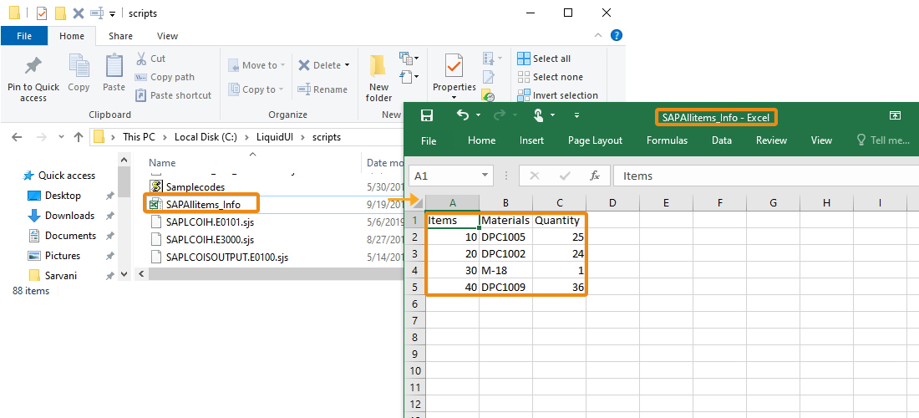Open Excel Formulas tab
Viewport: 919px width, 418px height.
point(667,140)
